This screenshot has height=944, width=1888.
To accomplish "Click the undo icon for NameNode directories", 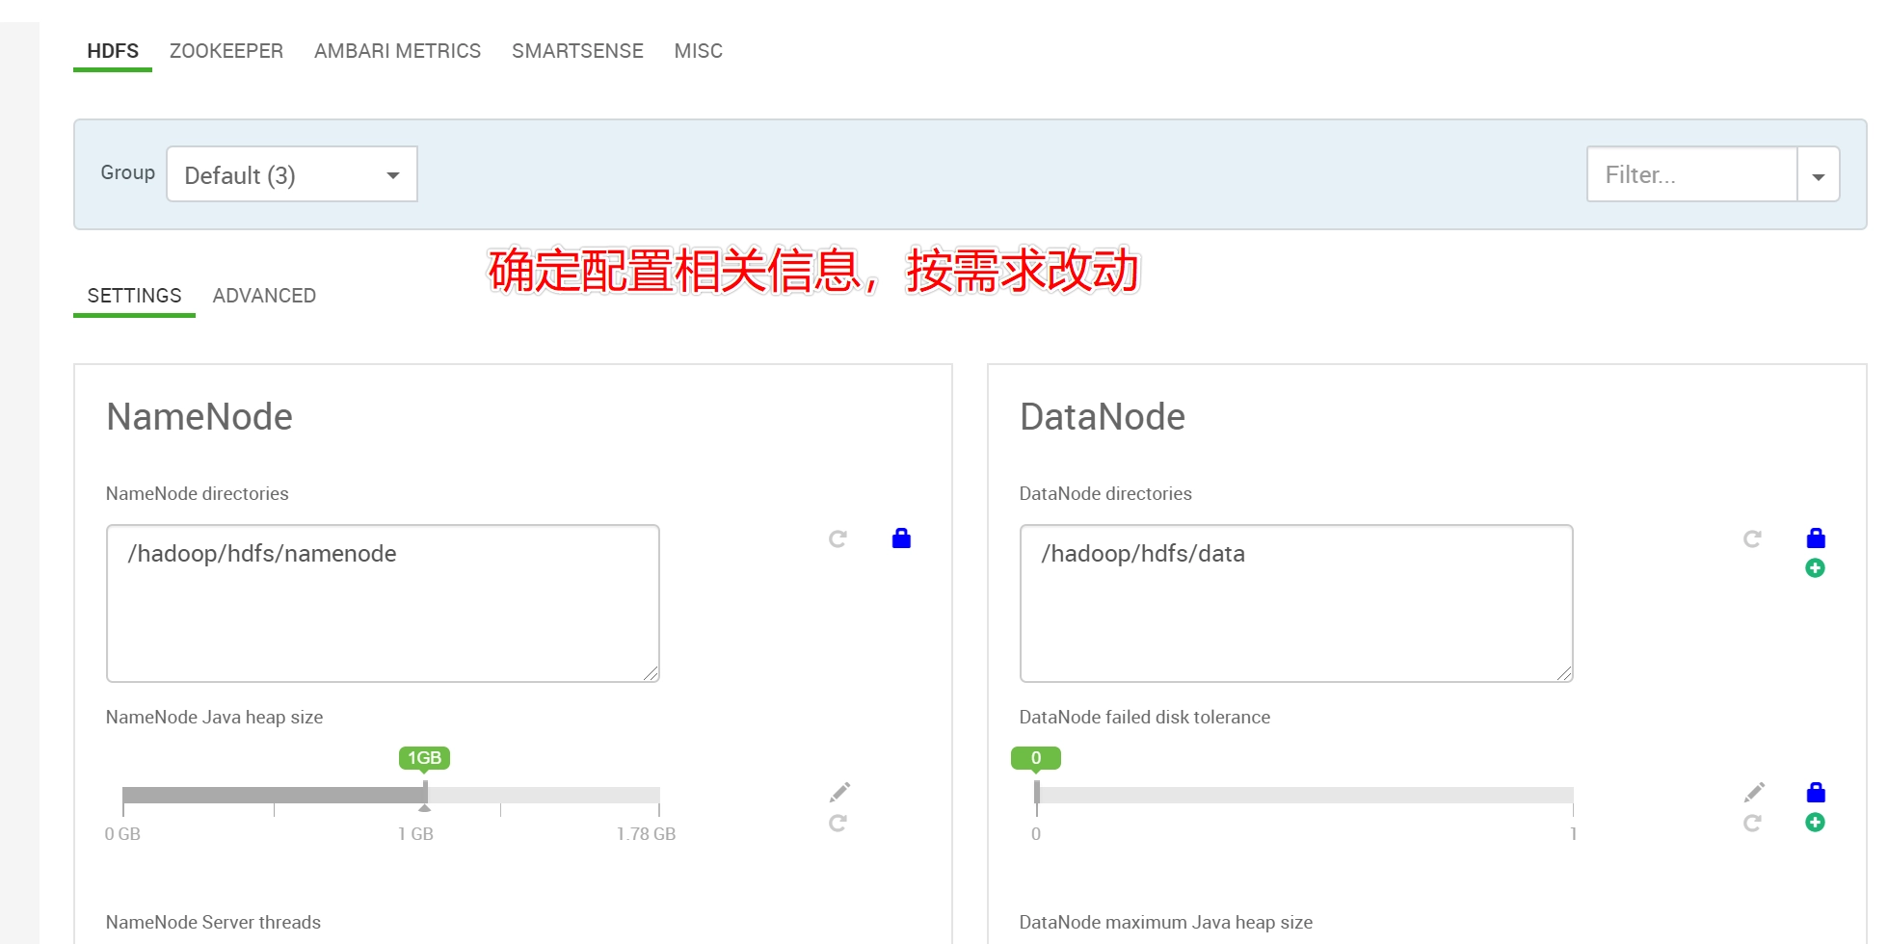I will (x=838, y=539).
